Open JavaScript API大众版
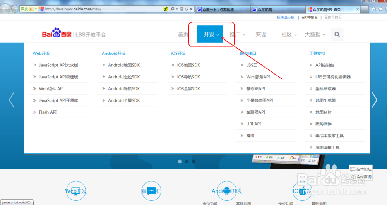 click(58, 65)
